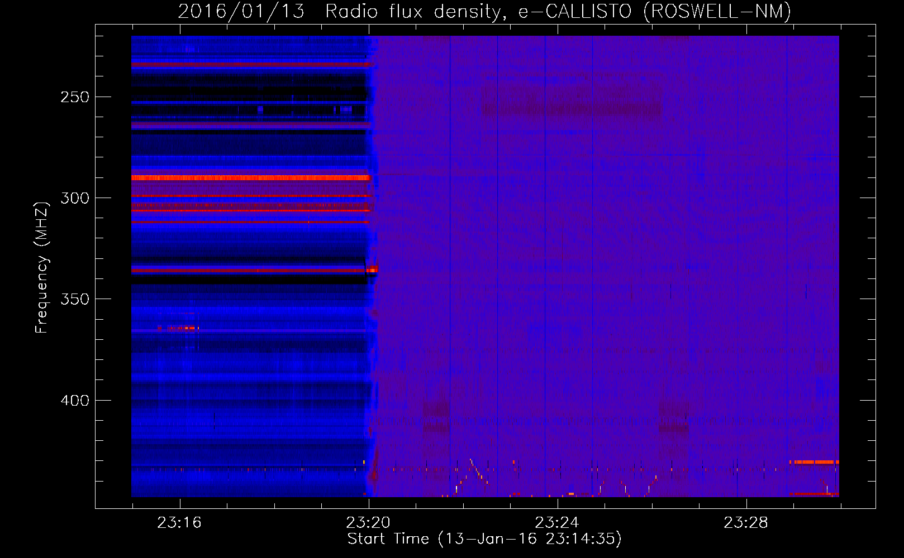The height and width of the screenshot is (558, 904).
Task: Select the 400 frequency tick label
Action: coord(75,401)
